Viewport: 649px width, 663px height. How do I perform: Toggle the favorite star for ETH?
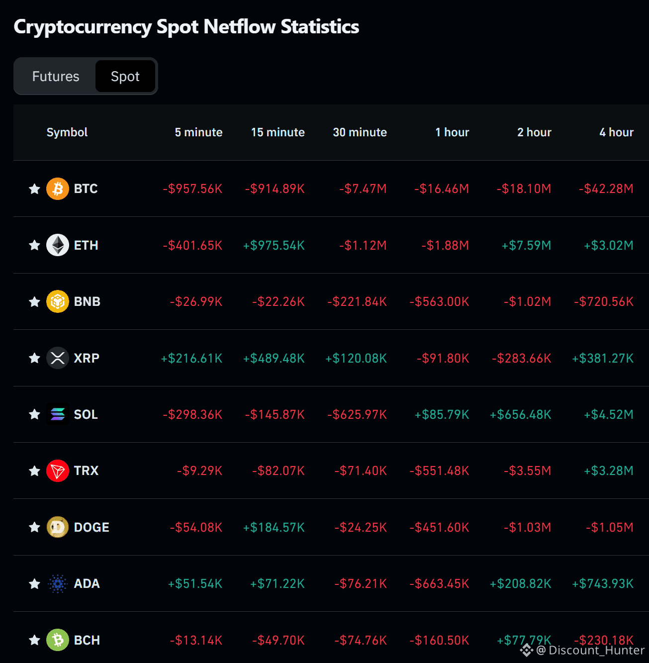(x=34, y=245)
